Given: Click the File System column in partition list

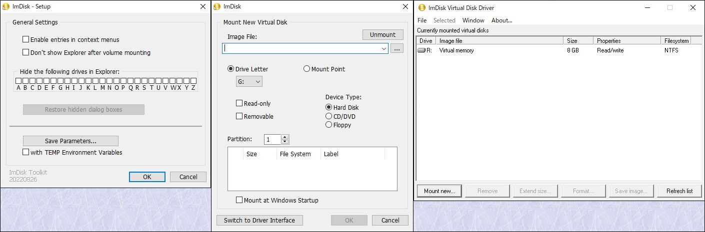Looking at the screenshot, I should (298, 154).
